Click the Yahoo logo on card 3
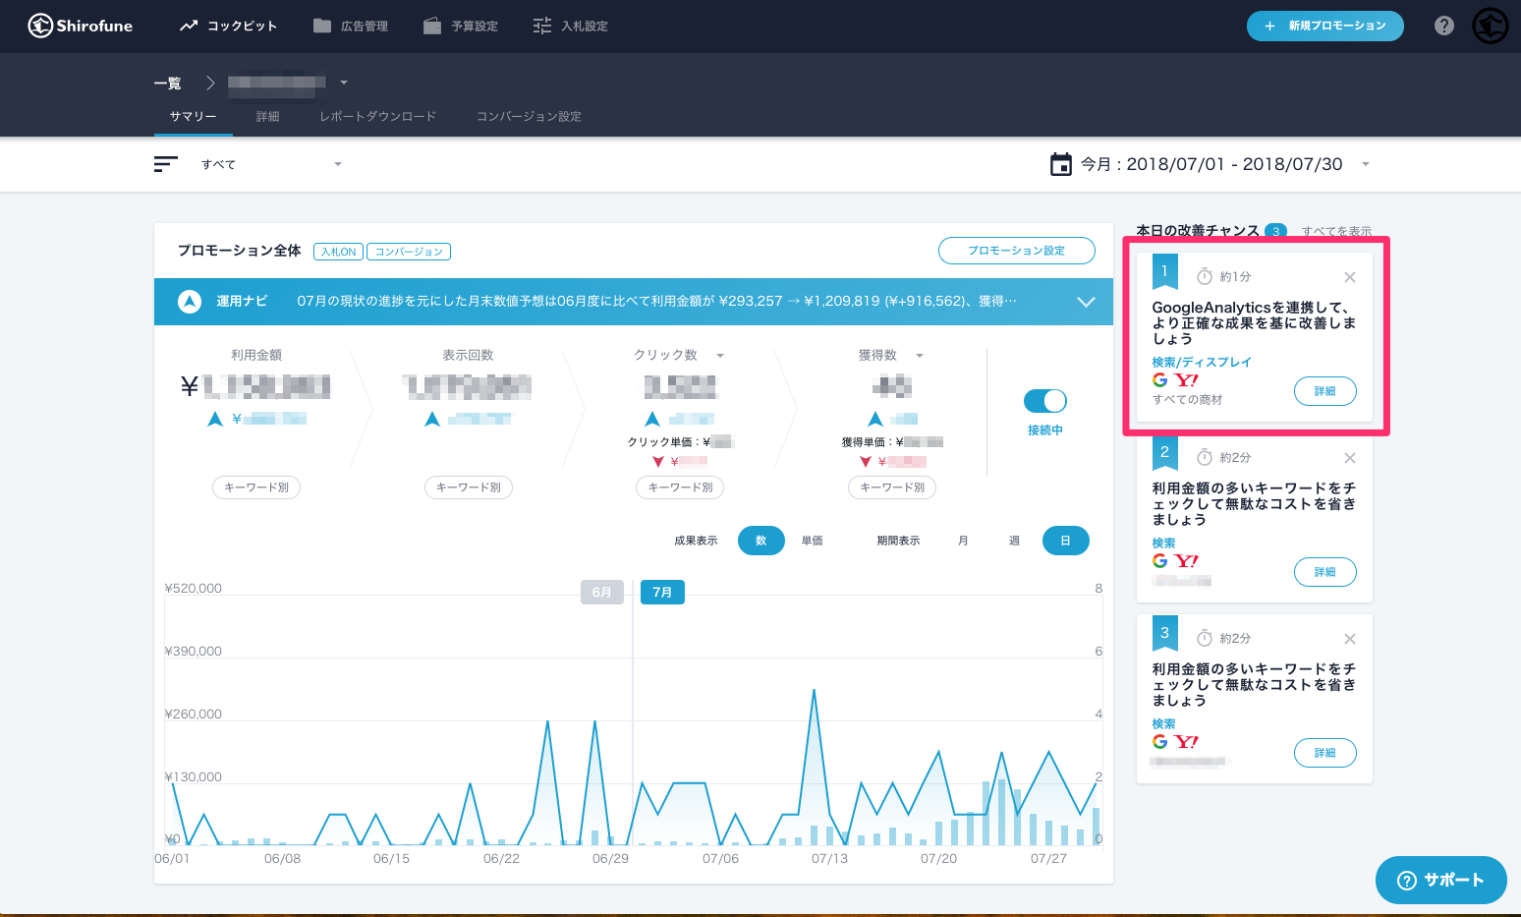 coord(1187,742)
